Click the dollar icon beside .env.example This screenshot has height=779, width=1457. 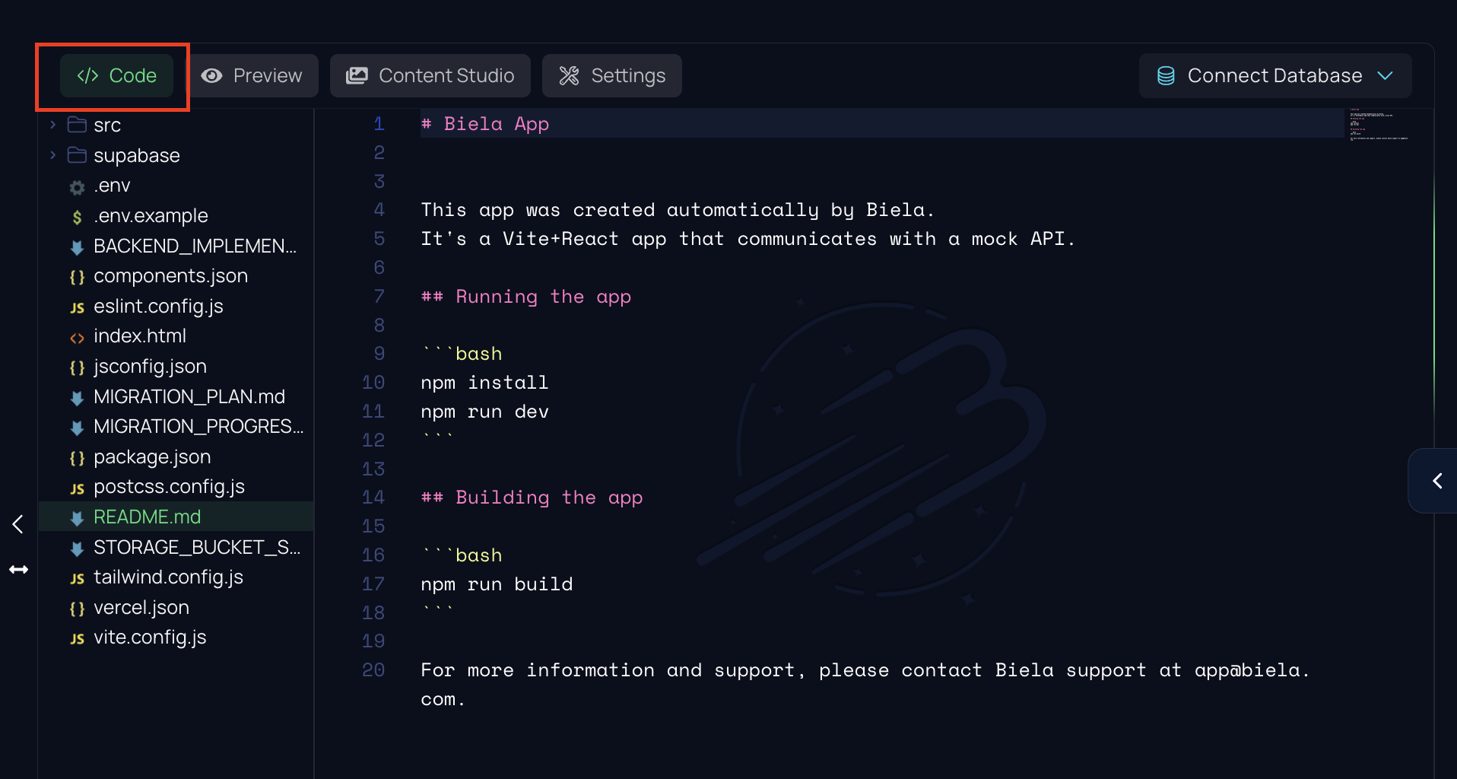click(x=76, y=216)
